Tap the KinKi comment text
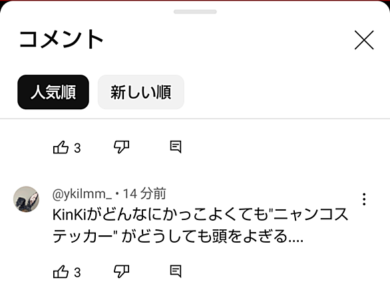Image resolution: width=390 pixels, height=294 pixels. click(200, 225)
